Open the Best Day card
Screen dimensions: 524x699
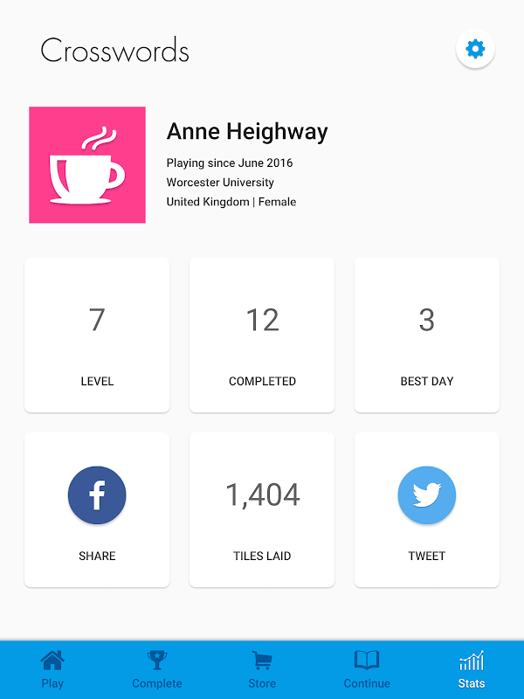[427, 335]
